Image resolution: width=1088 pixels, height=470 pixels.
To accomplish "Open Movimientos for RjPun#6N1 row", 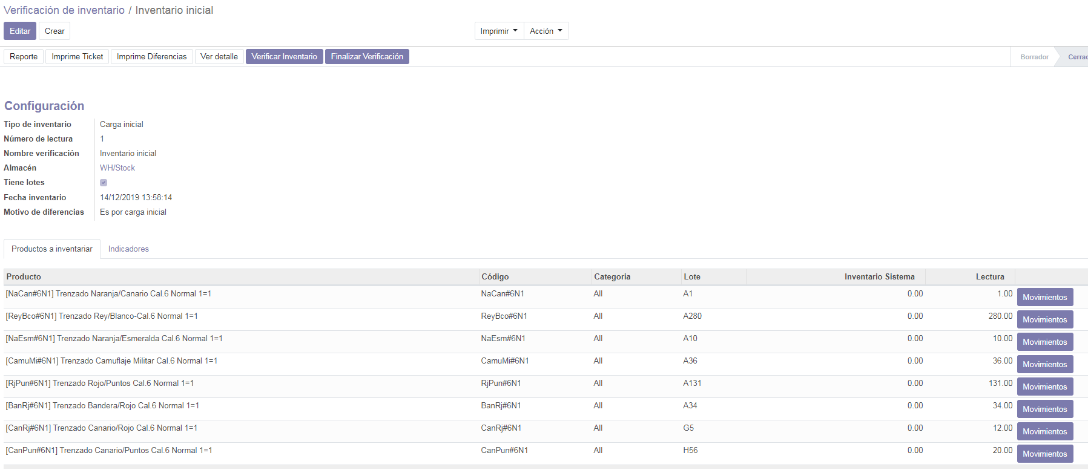I will point(1044,387).
